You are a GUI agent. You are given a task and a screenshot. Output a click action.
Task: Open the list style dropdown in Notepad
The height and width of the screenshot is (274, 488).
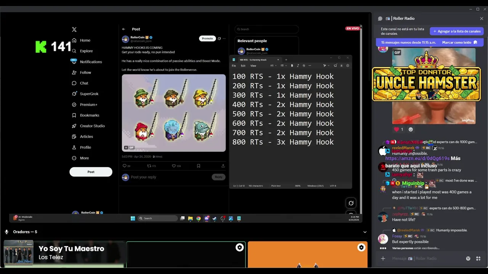coord(283,65)
